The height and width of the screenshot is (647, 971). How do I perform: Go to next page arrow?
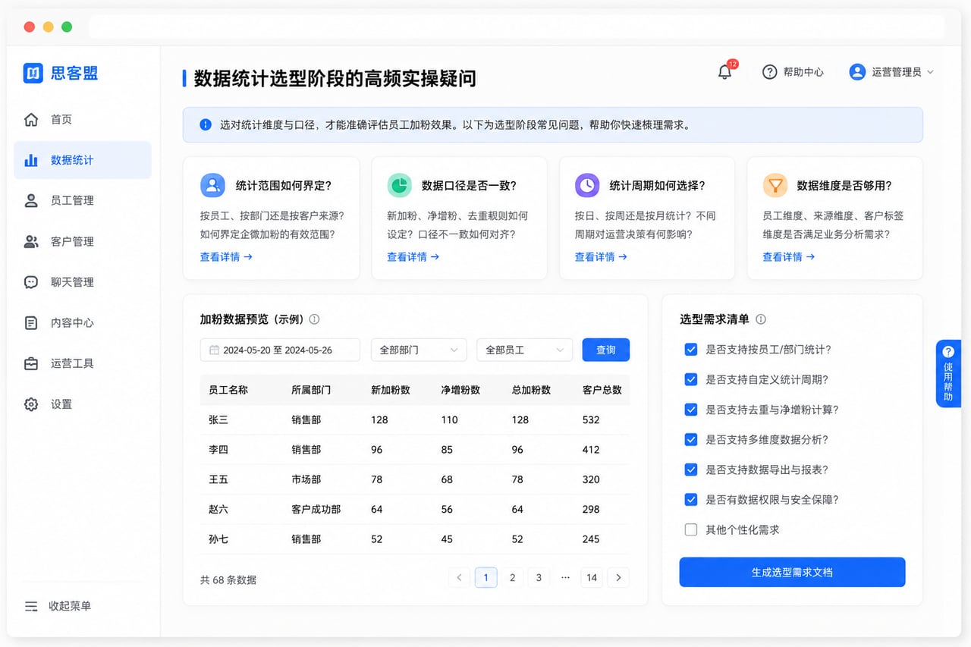618,578
